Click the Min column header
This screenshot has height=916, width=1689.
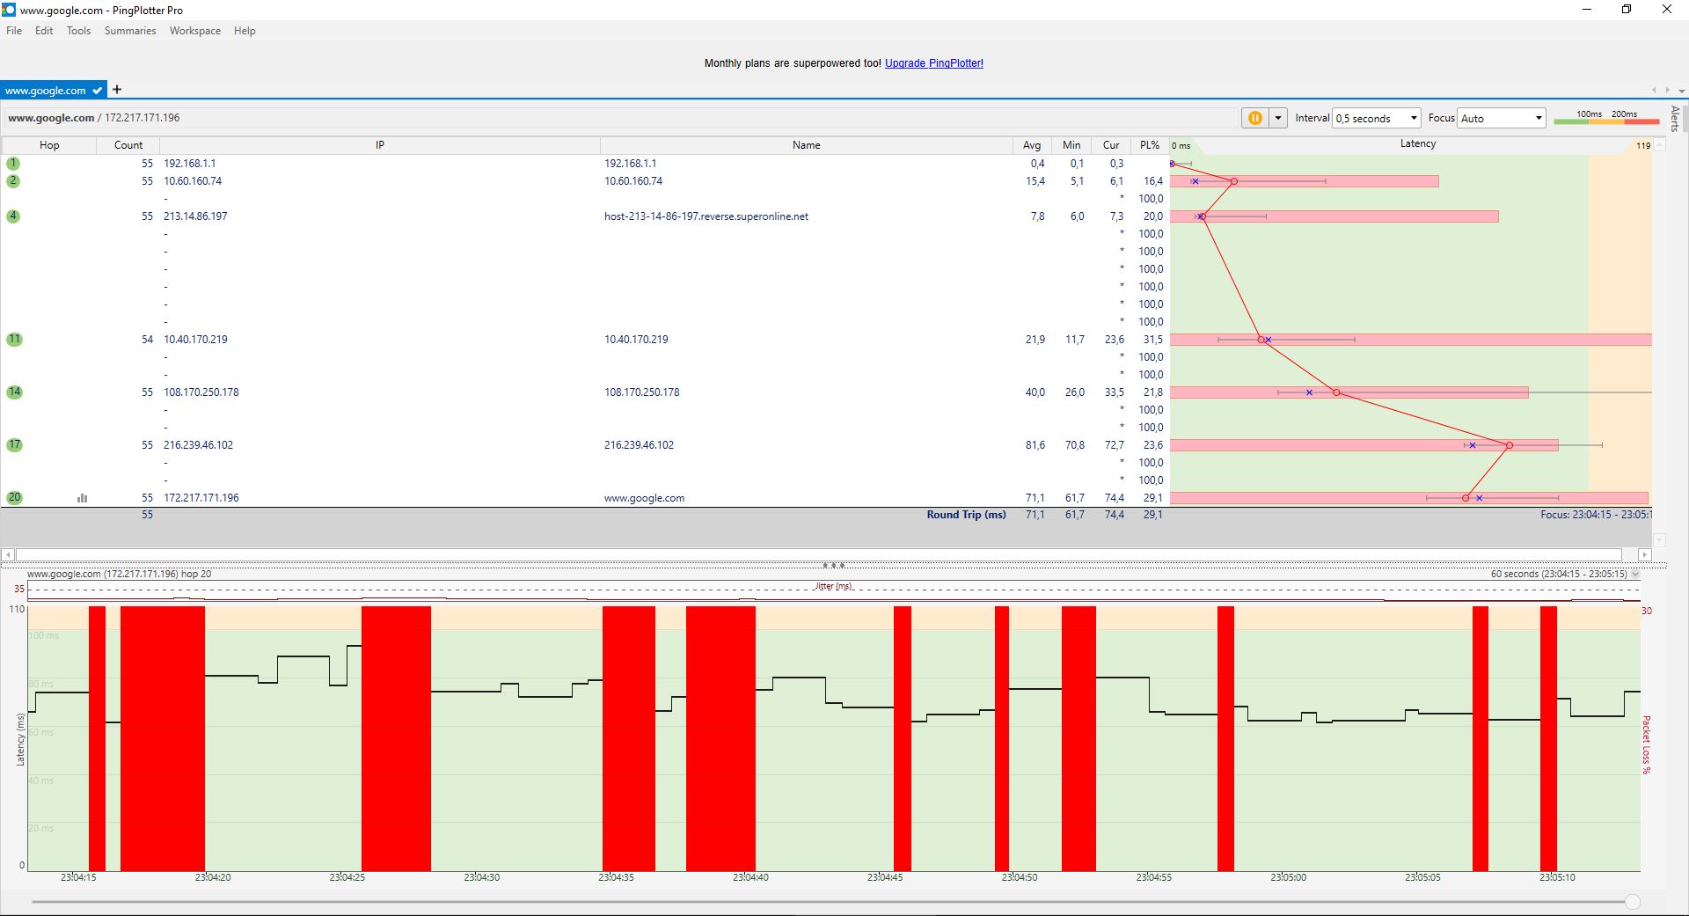(1071, 145)
